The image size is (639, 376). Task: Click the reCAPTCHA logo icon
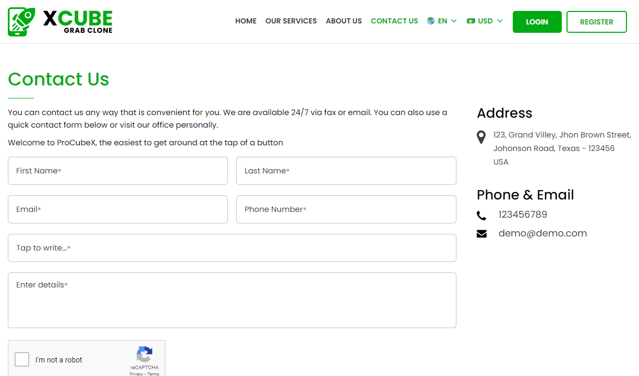[144, 355]
